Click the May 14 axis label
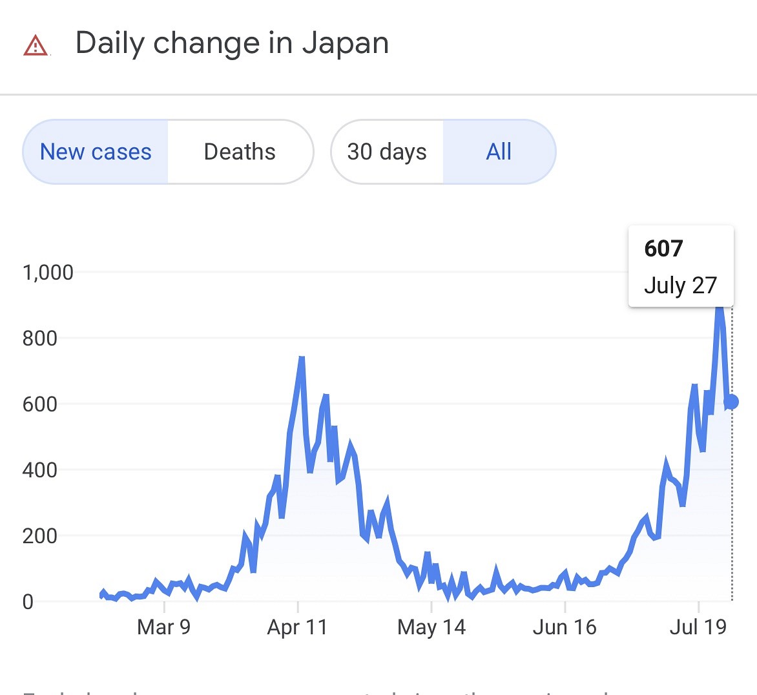Viewport: 757px width, 695px height. click(431, 627)
